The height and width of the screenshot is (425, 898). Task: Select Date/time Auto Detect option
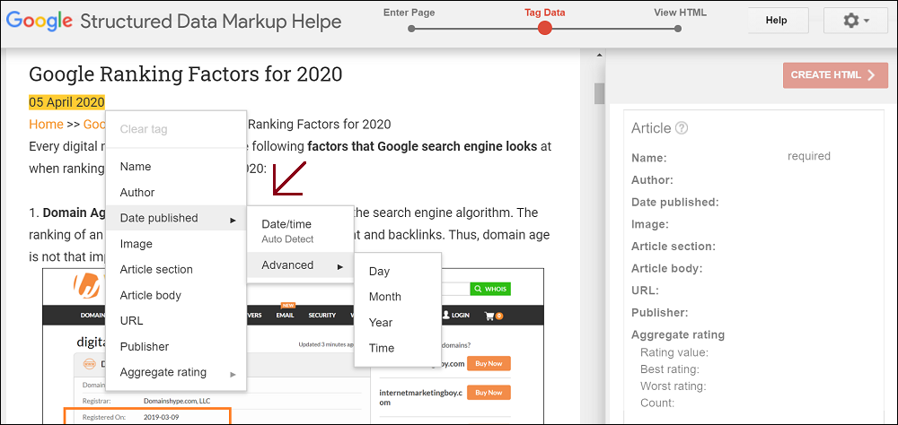(x=300, y=230)
